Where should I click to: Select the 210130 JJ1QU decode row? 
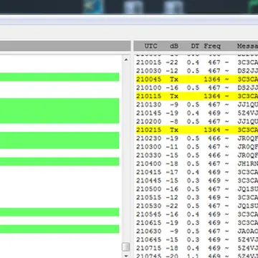pyautogui.click(x=197, y=105)
